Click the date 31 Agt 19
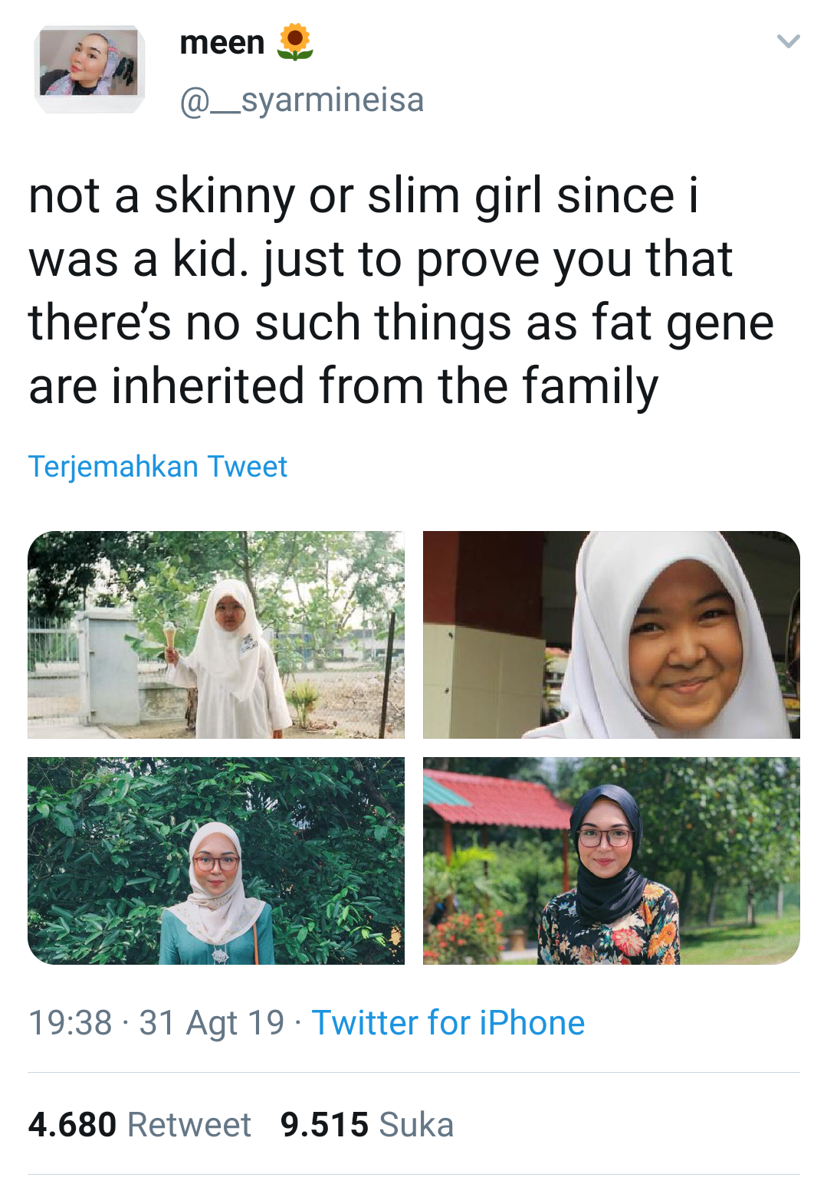 point(212,1024)
